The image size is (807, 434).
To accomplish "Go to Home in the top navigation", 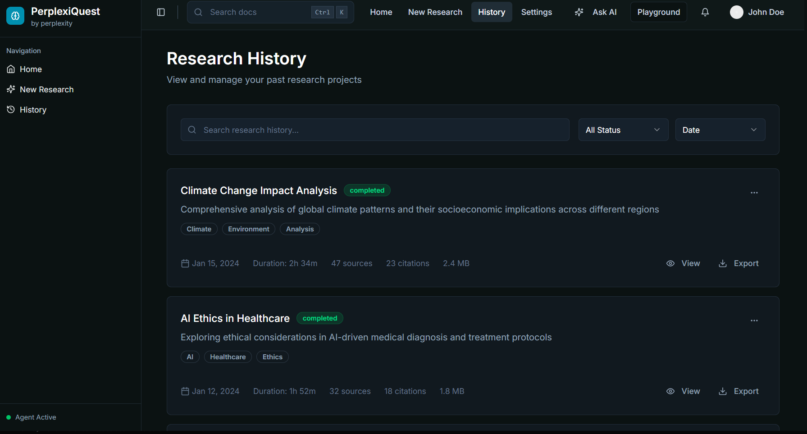I will coord(381,12).
